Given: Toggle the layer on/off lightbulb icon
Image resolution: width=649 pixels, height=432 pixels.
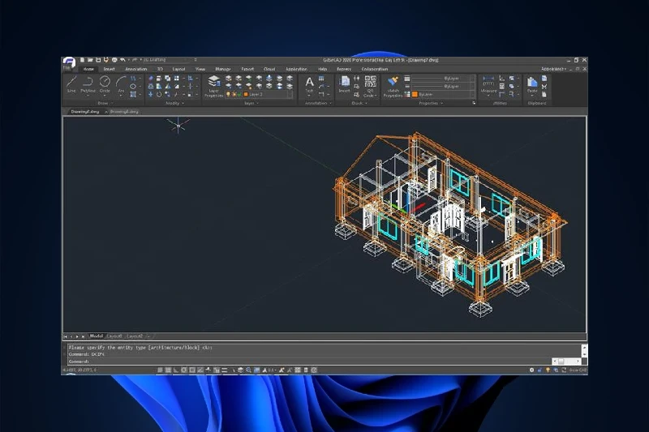Looking at the screenshot, I should pos(228,95).
